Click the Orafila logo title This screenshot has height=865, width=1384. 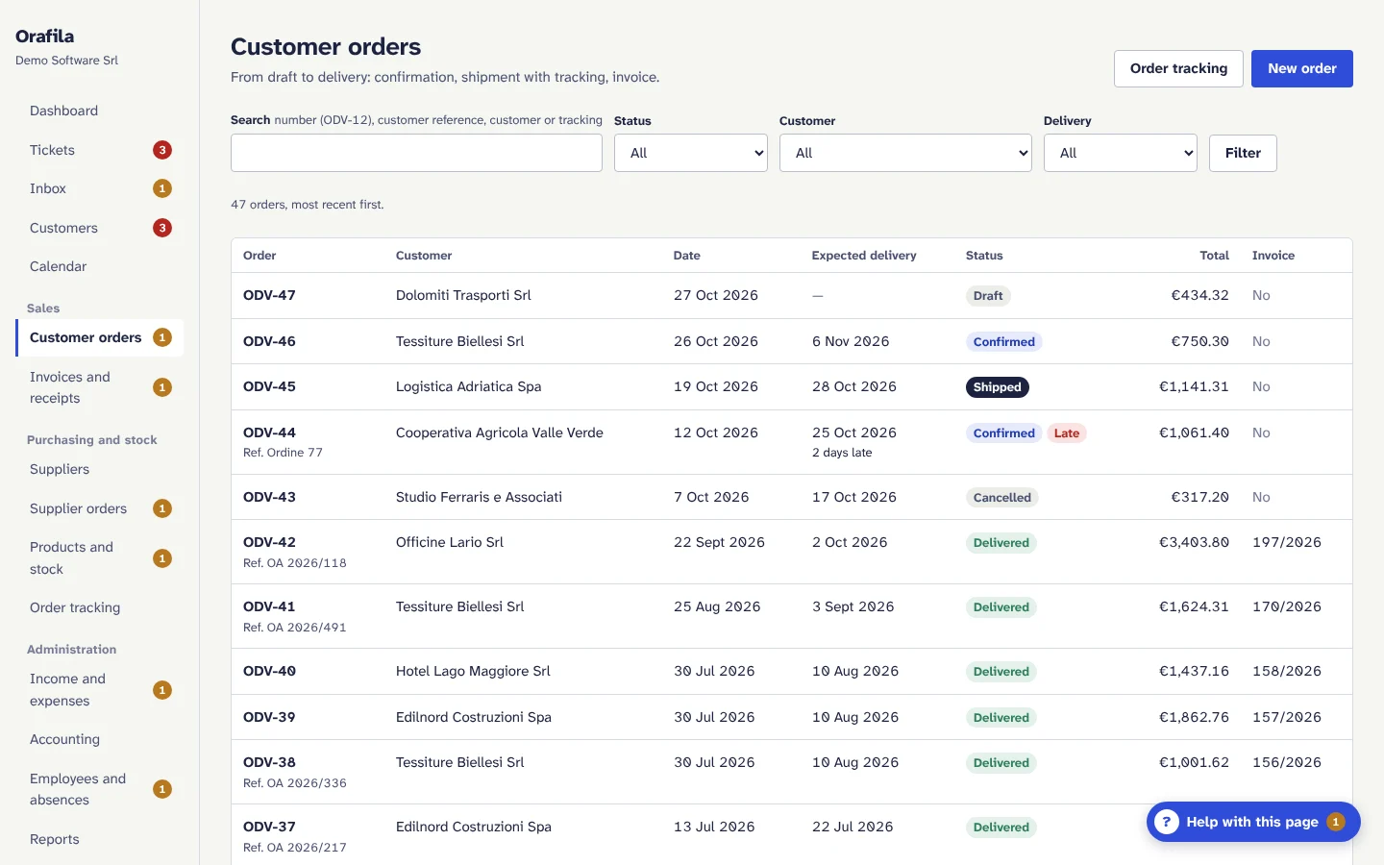pos(44,36)
